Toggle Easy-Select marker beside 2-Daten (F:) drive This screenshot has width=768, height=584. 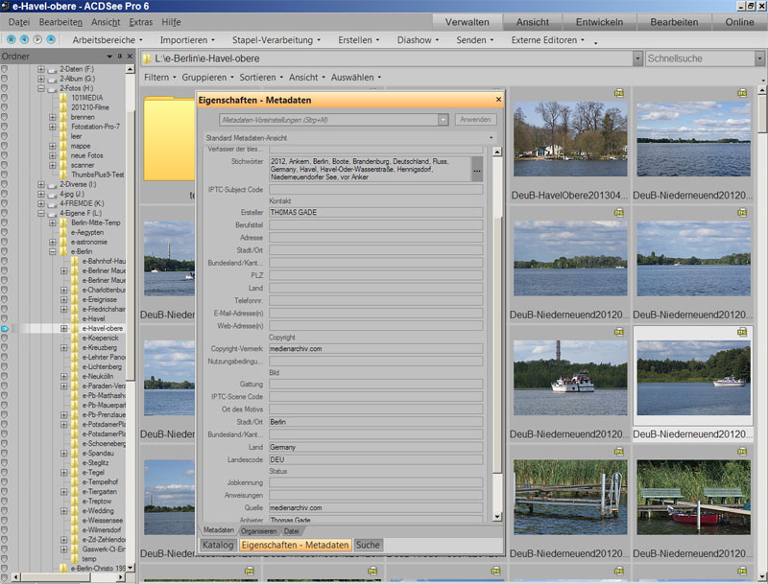(x=5, y=70)
